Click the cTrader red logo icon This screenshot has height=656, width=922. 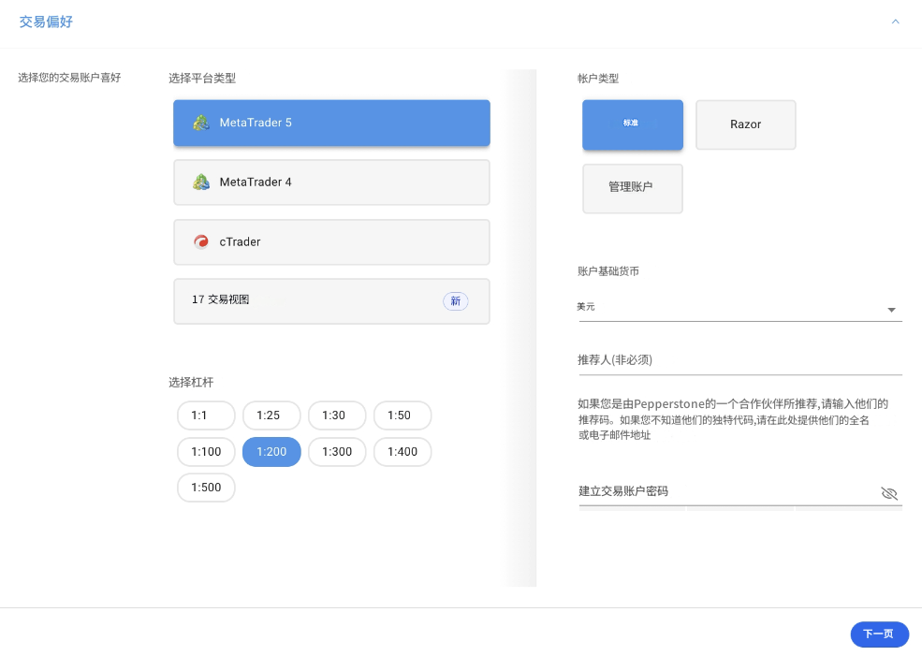pos(201,241)
